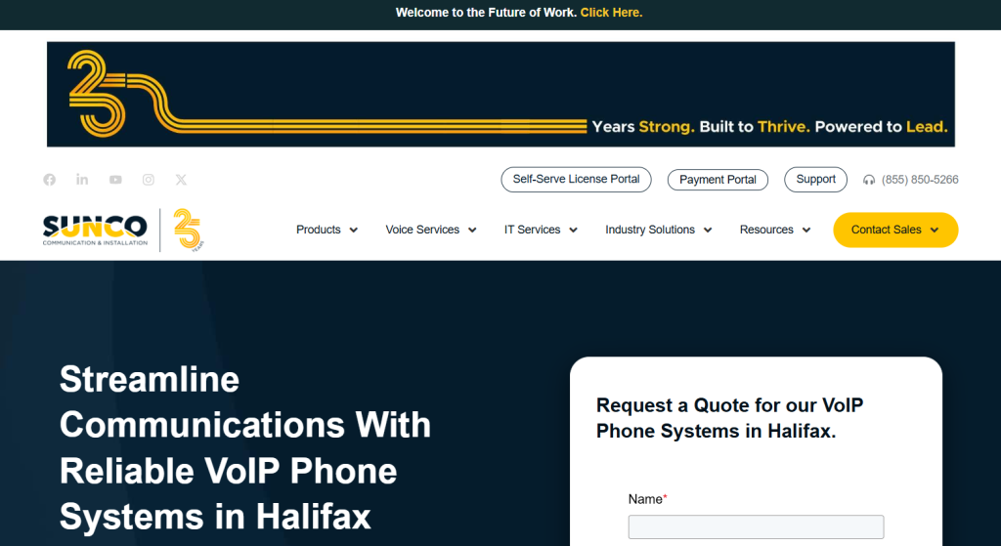
Task: Open the Resources menu
Action: coord(766,230)
